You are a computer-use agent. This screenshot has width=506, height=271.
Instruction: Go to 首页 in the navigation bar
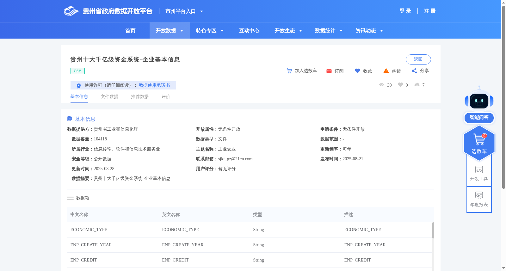[x=130, y=31]
